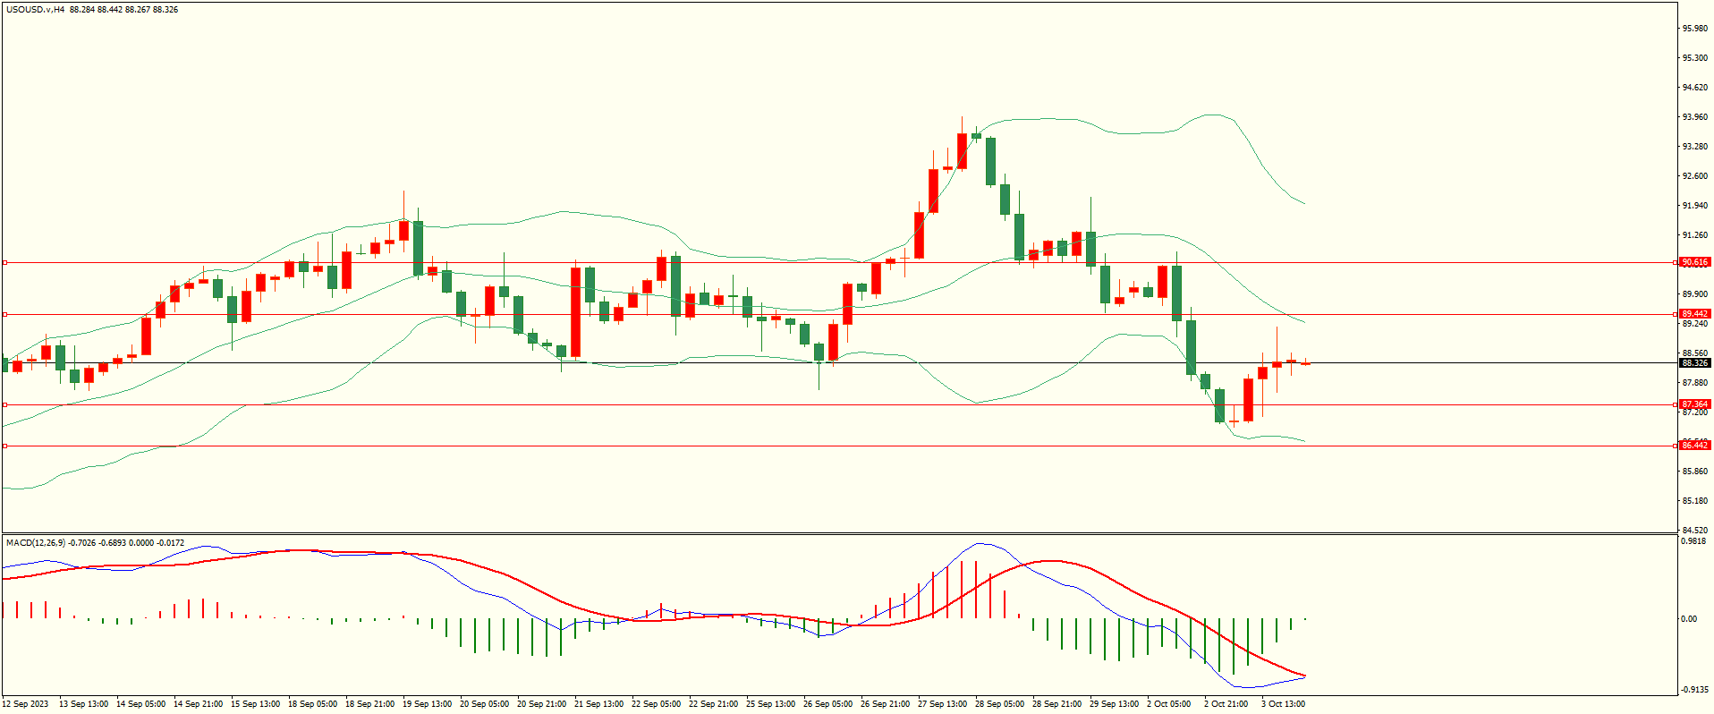Click the 3 Oct 13:00 time label
Screen dimensions: 1714x714
[x=1283, y=704]
